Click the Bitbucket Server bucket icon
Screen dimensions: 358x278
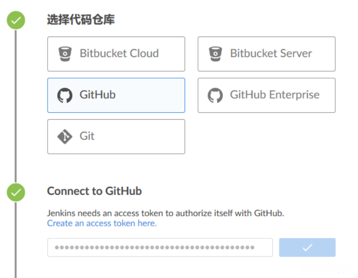(x=216, y=54)
